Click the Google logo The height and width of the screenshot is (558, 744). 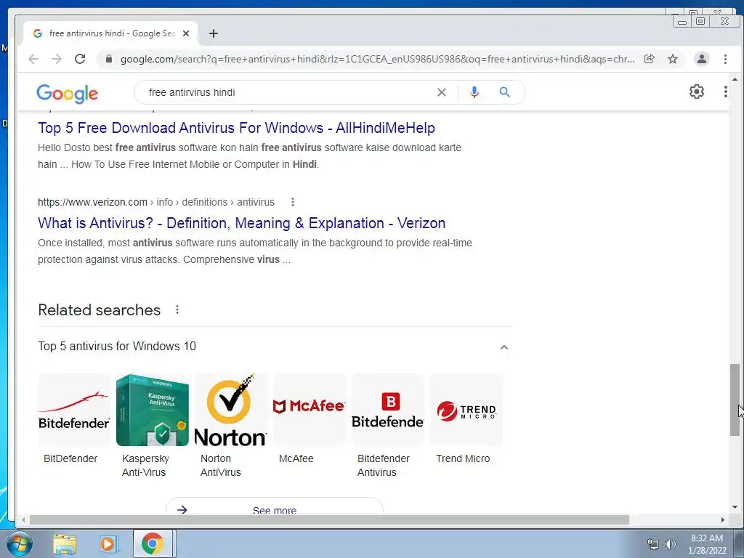(68, 94)
